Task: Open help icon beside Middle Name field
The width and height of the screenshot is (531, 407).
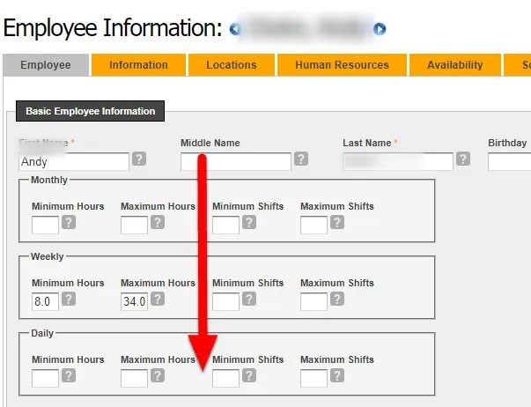Action: [301, 159]
